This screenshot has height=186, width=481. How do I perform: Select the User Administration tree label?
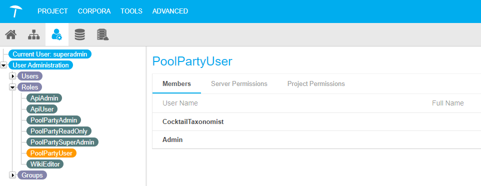point(40,65)
